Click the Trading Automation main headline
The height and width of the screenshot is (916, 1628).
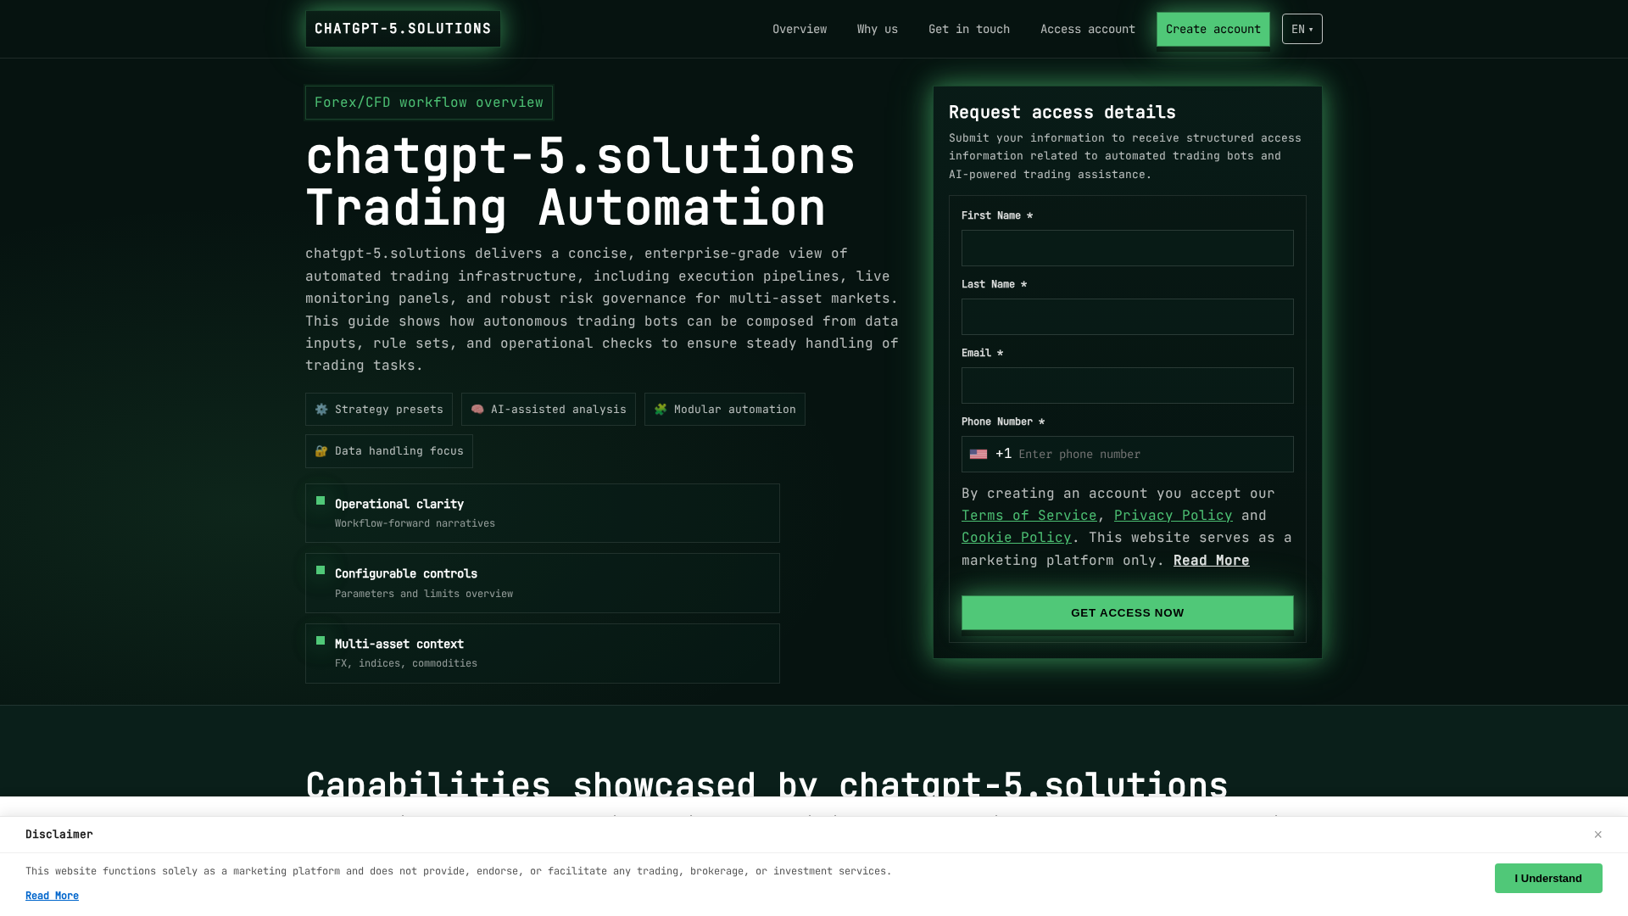pyautogui.click(x=581, y=182)
